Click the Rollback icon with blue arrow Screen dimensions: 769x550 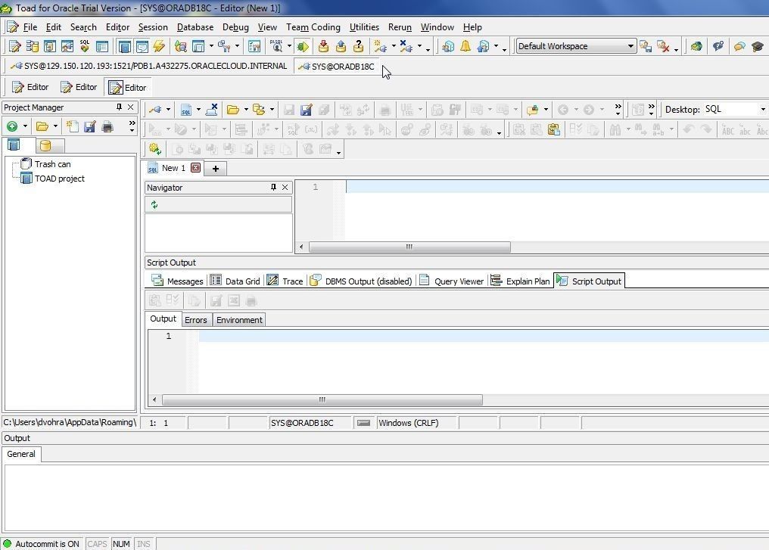click(341, 47)
